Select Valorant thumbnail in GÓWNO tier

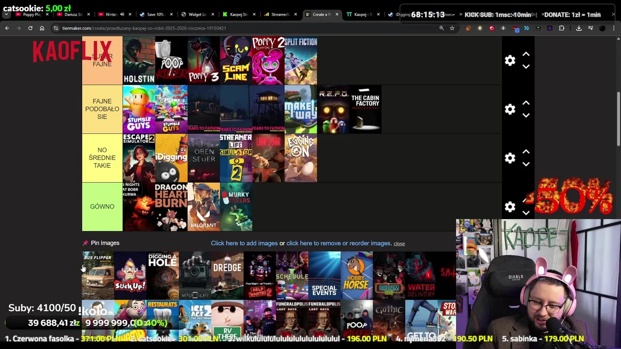[x=204, y=207]
